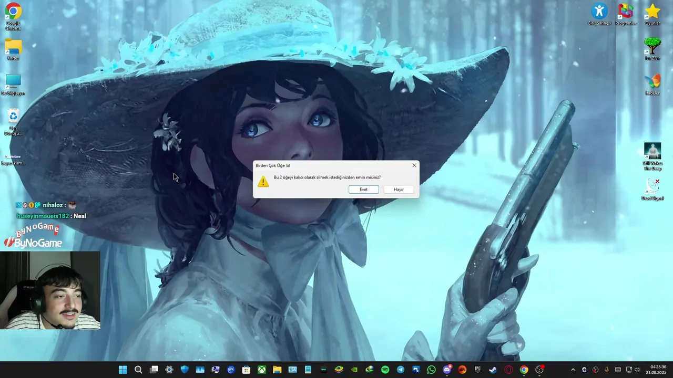673x378 pixels.
Task: Open Opera GX on the taskbar
Action: [508, 370]
